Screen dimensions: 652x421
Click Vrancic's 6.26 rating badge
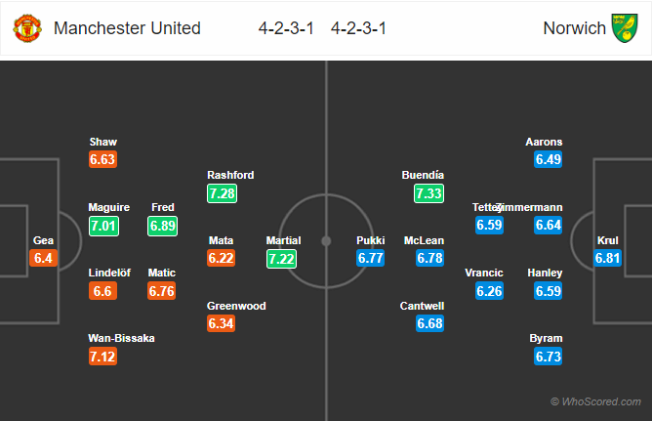point(489,291)
